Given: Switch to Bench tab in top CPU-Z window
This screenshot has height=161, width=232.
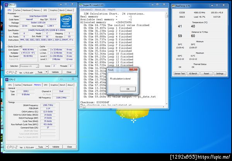Looking at the screenshot, I should pyautogui.click(x=62, y=10).
